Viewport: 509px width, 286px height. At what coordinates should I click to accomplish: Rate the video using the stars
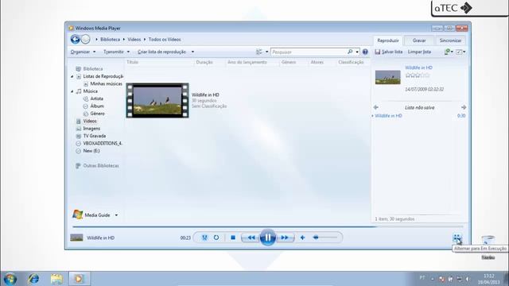[418, 75]
